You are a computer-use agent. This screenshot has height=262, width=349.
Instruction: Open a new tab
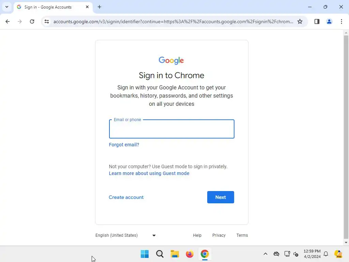tap(100, 7)
